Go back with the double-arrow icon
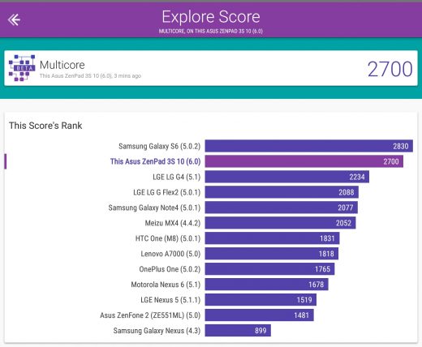The height and width of the screenshot is (347, 422). pyautogui.click(x=14, y=19)
